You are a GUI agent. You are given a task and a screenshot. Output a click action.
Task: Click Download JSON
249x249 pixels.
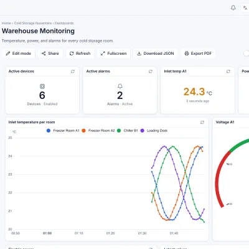pos(156,54)
